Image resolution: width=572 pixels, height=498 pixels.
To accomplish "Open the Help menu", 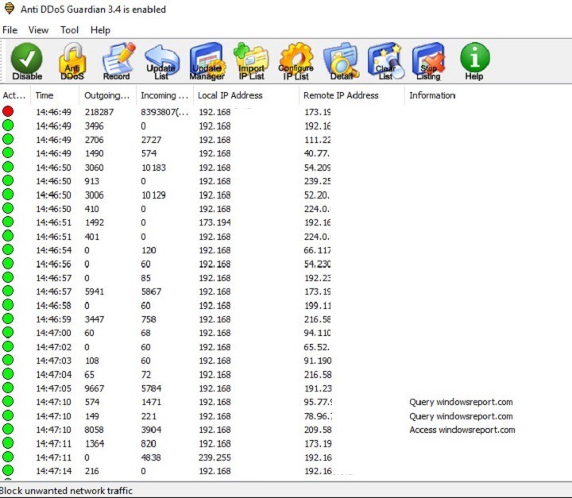I will 100,30.
